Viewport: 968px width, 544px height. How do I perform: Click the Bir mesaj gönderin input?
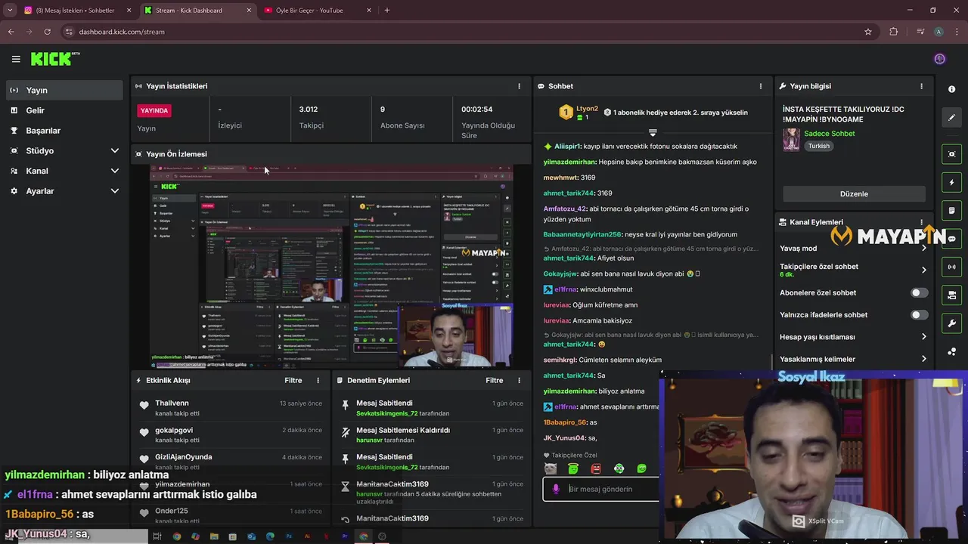click(601, 489)
